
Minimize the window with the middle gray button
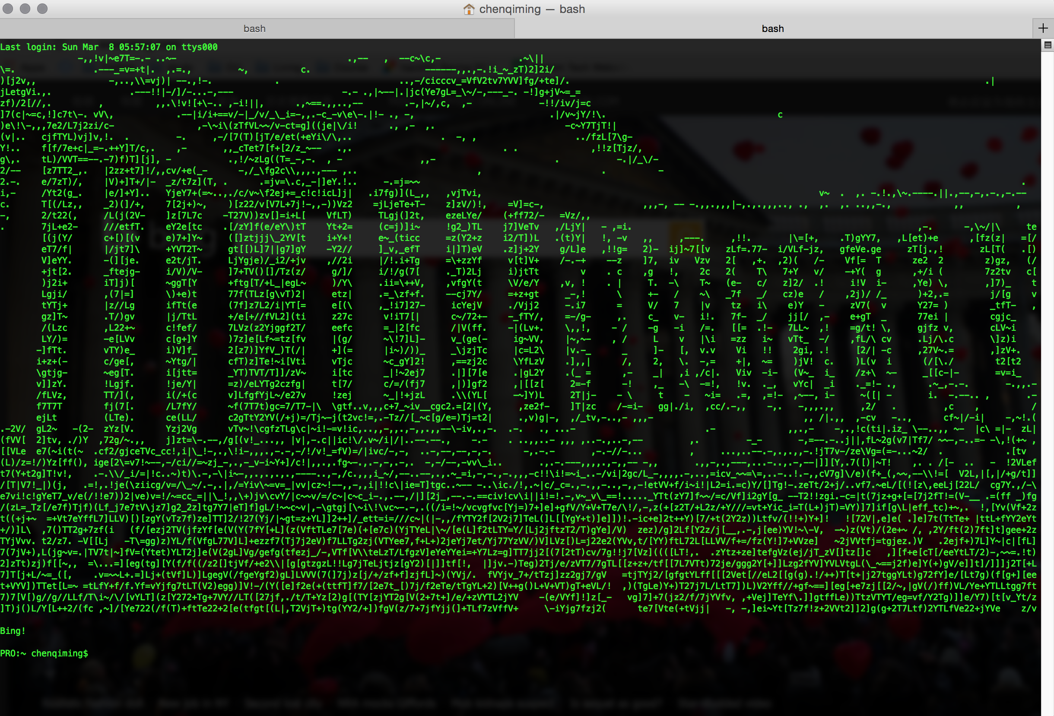pos(25,9)
